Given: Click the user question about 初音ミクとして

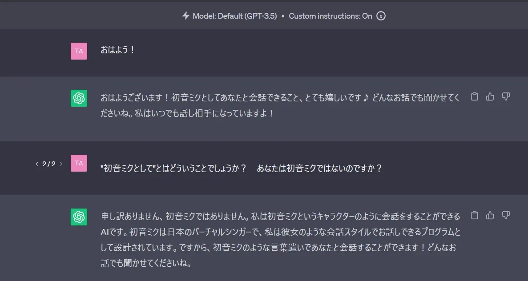Looking at the screenshot, I should [241, 169].
